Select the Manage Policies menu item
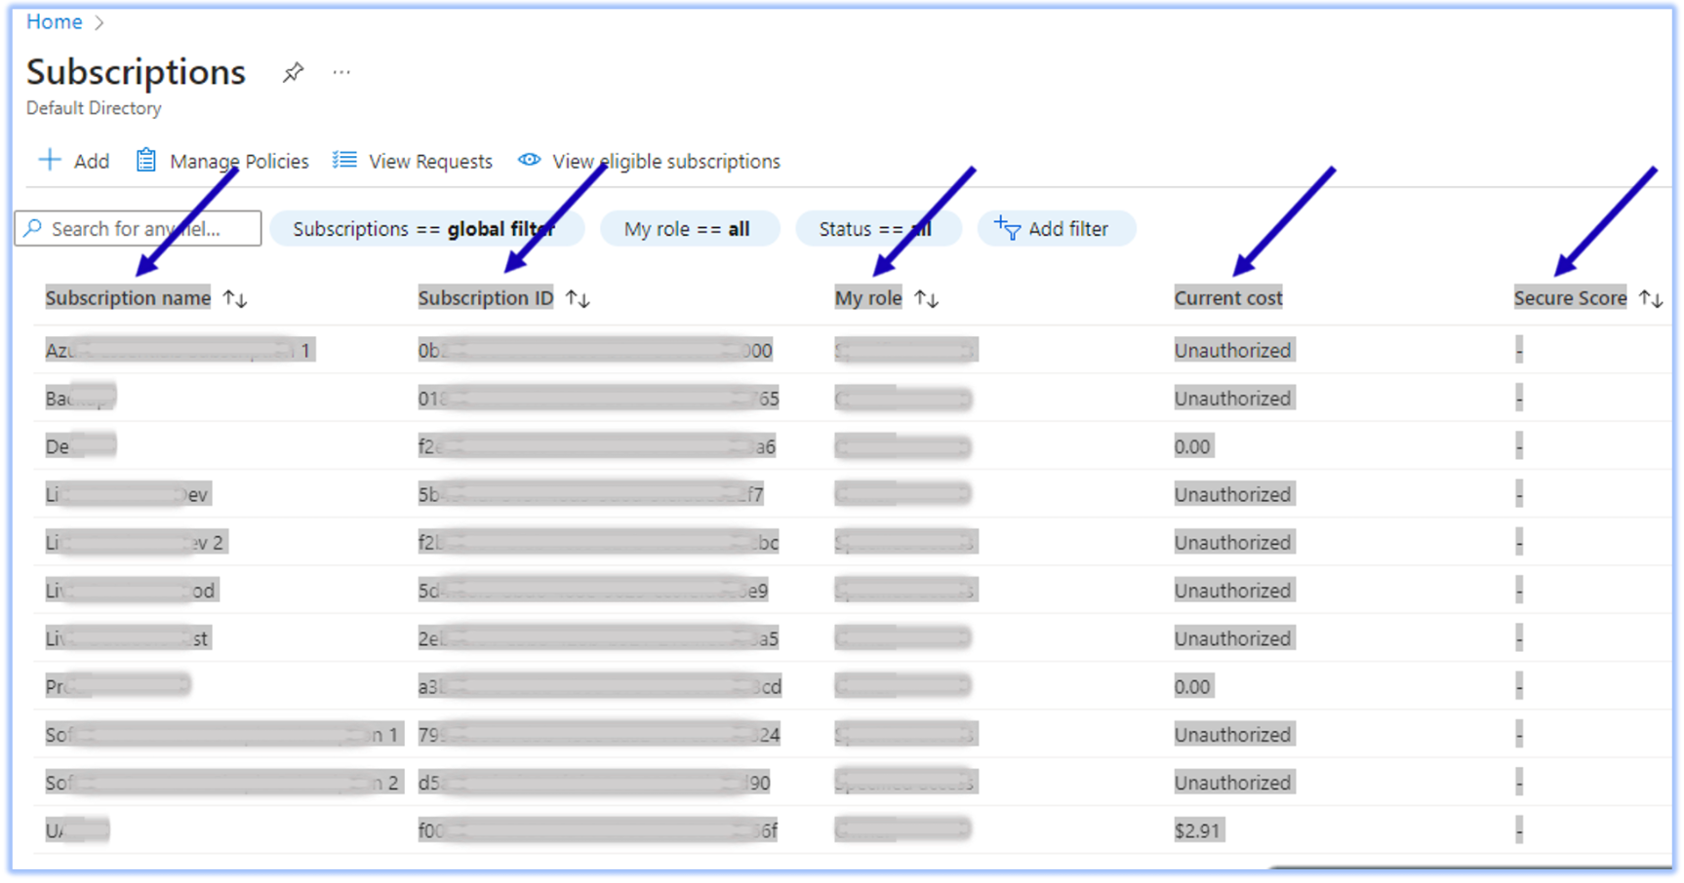 239,161
